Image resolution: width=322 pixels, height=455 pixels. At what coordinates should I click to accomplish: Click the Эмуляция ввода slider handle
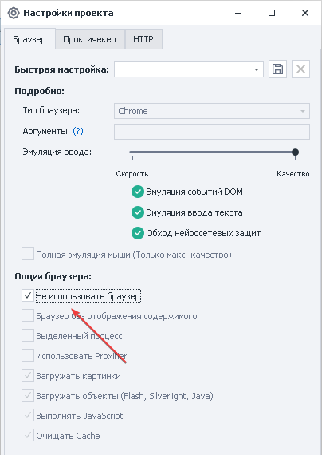point(295,152)
